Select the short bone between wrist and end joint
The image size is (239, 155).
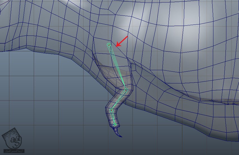(x=113, y=117)
